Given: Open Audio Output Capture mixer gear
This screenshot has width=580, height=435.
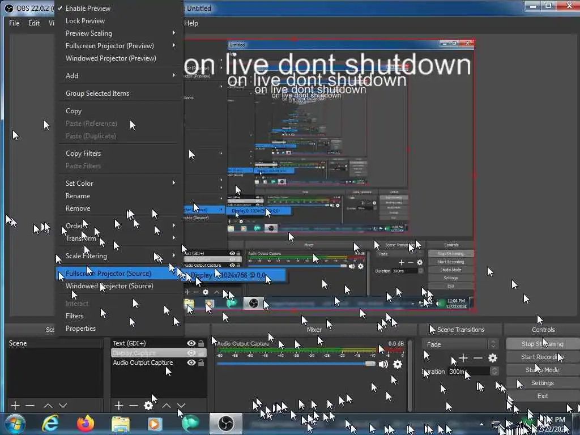Looking at the screenshot, I should (398, 364).
